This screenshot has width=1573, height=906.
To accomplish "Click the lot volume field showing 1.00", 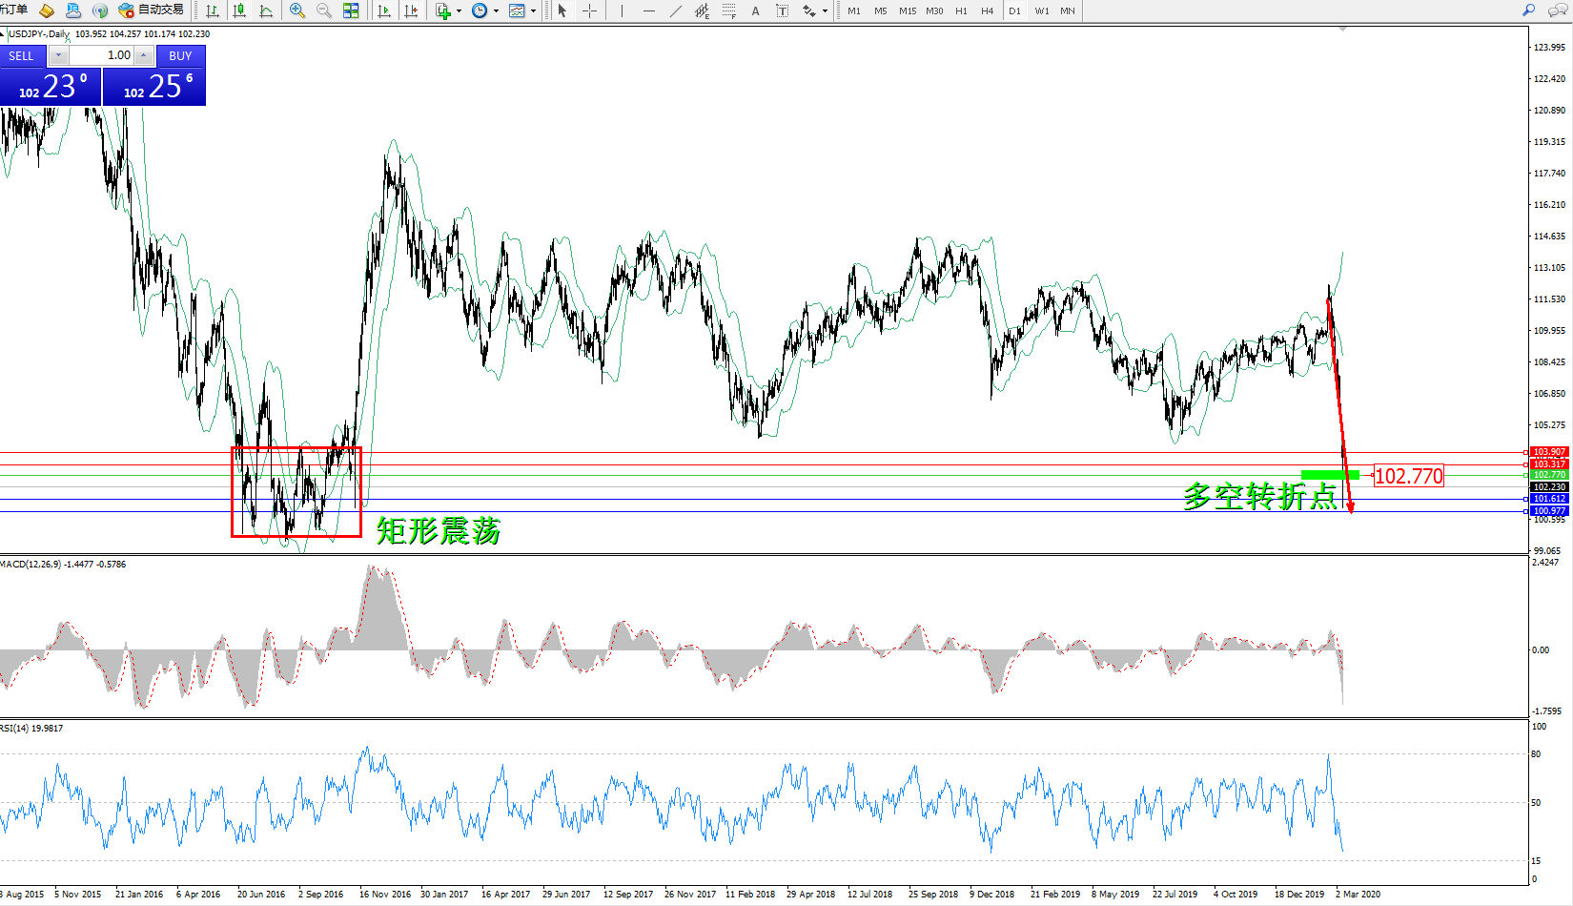I will coord(102,55).
